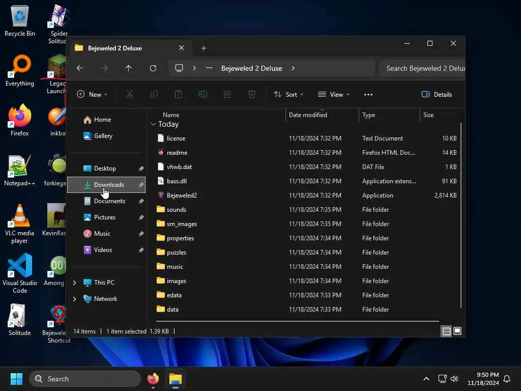Click the vertical scrollbar in file list

[x=461, y=215]
